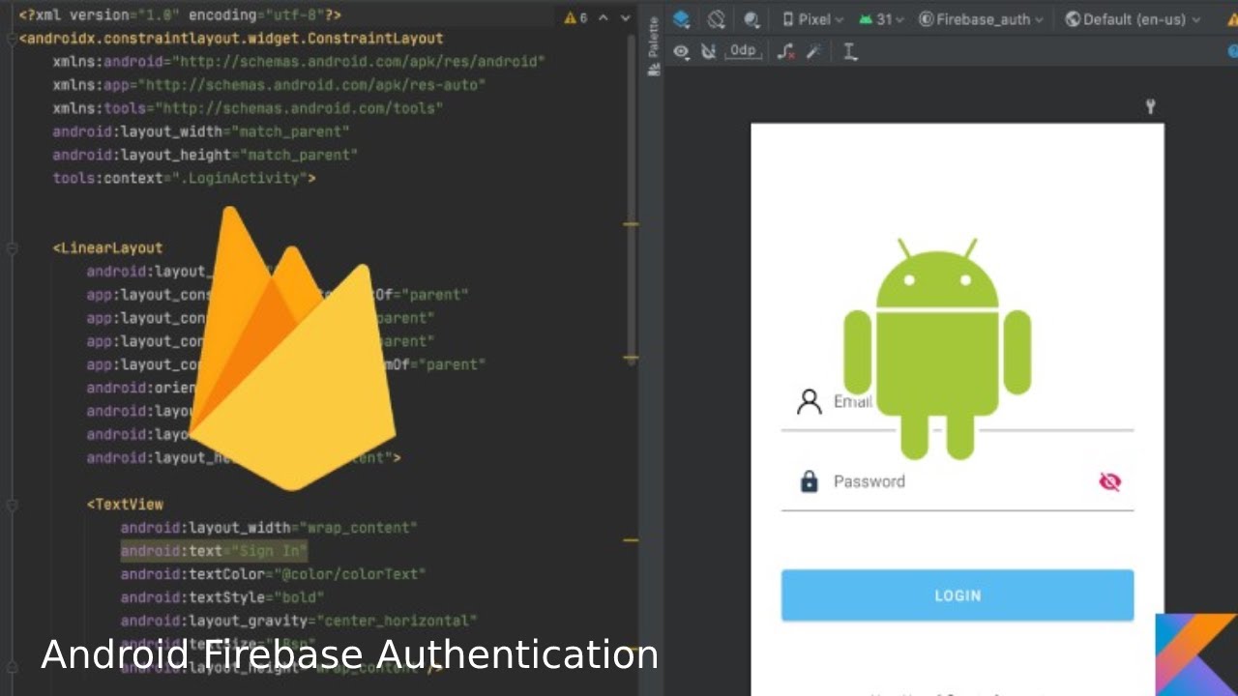Screen dimensions: 1238x696
Task: Open the view options eye menu
Action: (x=682, y=51)
